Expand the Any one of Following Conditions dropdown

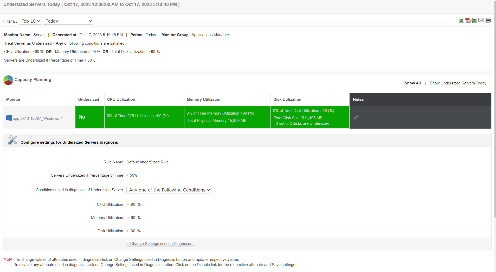coord(169,190)
